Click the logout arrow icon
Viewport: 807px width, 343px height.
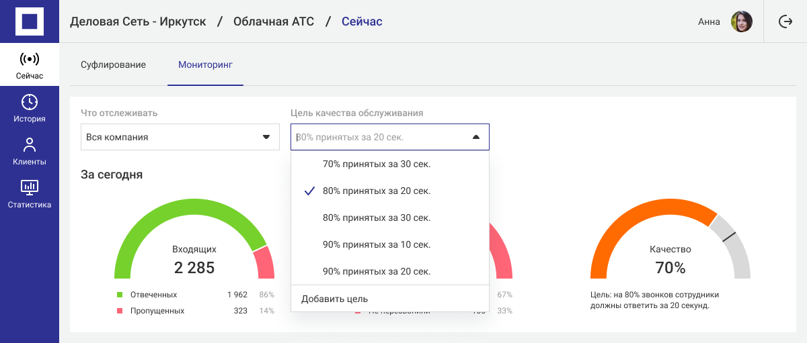tap(785, 21)
